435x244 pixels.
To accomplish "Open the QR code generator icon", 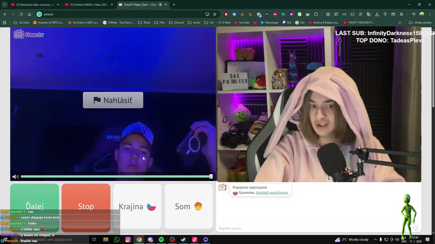I will [336, 14].
